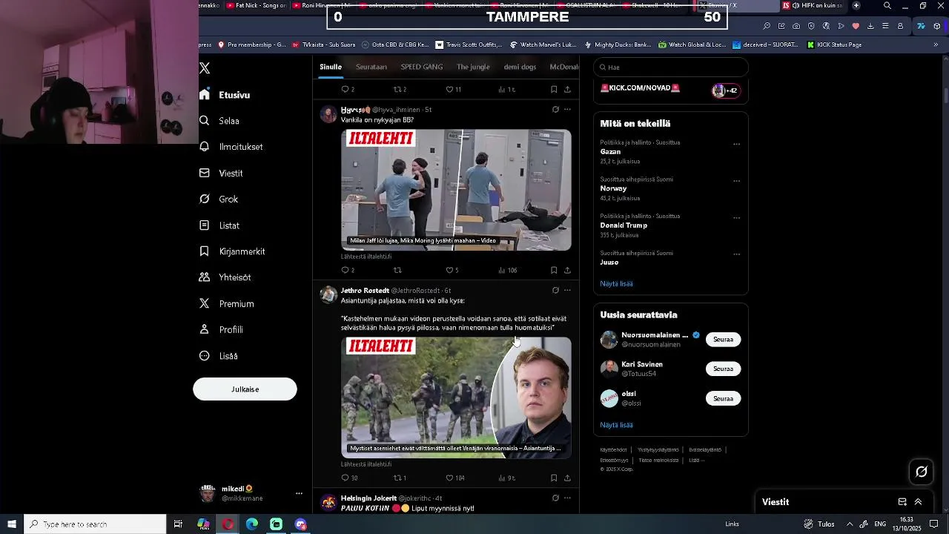Image resolution: width=949 pixels, height=534 pixels.
Task: Open account switcher menu for mikedi
Action: pyautogui.click(x=299, y=493)
